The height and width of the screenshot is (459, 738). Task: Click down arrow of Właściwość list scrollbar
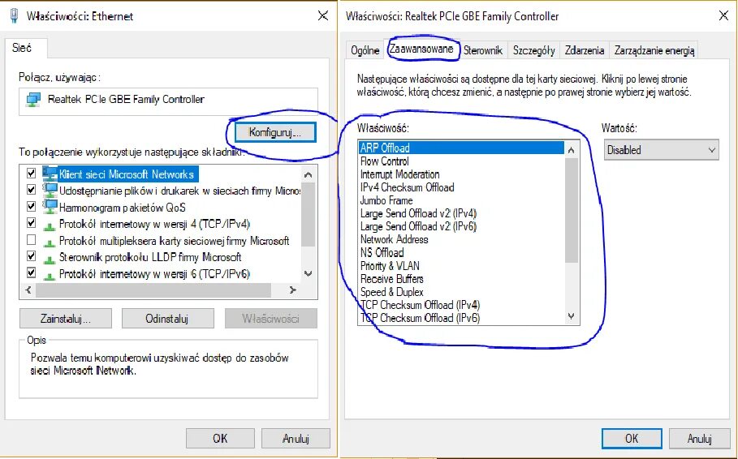(x=571, y=316)
